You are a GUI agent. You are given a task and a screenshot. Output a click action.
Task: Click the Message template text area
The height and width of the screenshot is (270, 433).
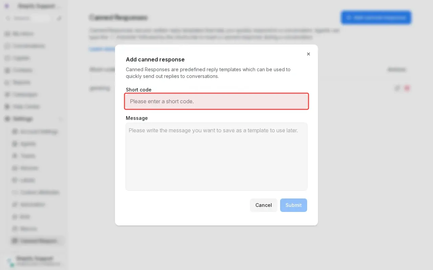216,157
